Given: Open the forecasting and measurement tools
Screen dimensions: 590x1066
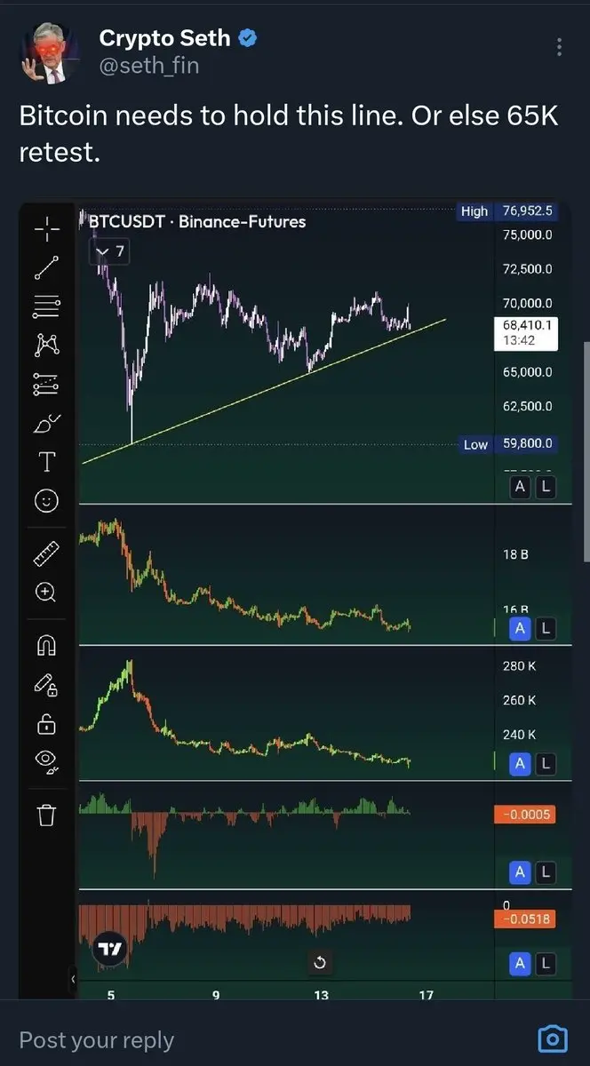Looking at the screenshot, I should (46, 384).
